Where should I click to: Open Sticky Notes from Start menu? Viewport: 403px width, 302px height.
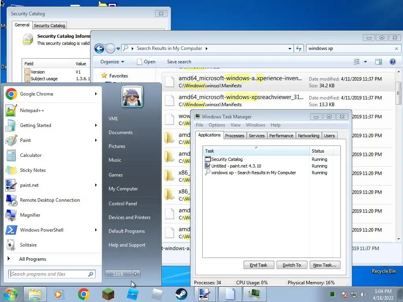click(53, 170)
